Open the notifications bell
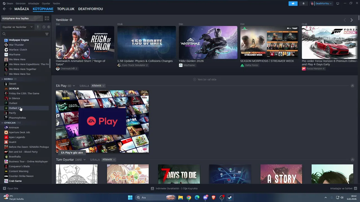The image size is (360, 202). pos(303,4)
